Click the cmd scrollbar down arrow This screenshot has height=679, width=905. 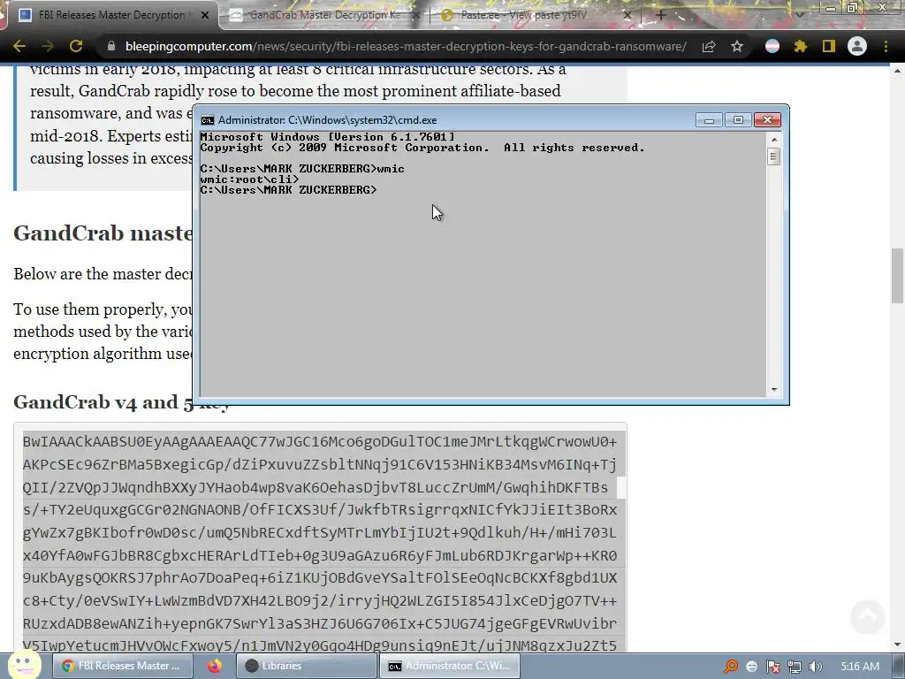click(774, 390)
